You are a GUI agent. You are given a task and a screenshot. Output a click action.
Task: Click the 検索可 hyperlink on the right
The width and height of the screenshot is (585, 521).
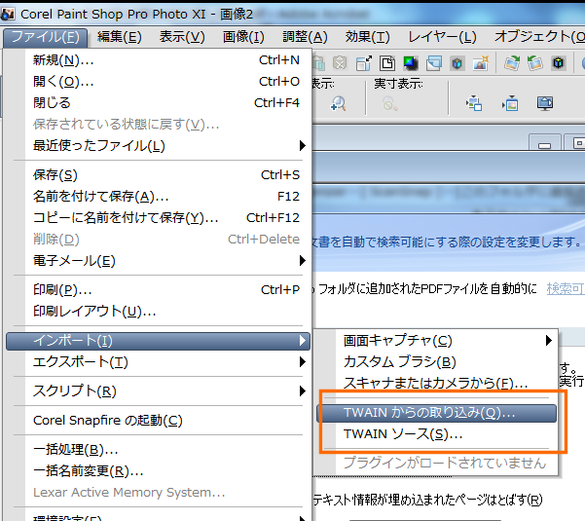pos(565,289)
